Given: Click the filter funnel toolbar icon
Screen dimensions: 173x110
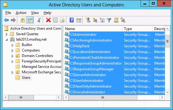Looking at the screenshot, I should click(109, 20).
